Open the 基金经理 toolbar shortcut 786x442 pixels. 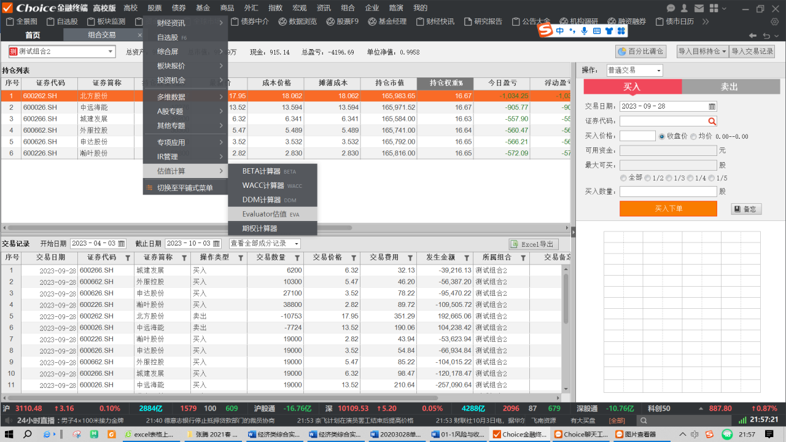pyautogui.click(x=387, y=21)
